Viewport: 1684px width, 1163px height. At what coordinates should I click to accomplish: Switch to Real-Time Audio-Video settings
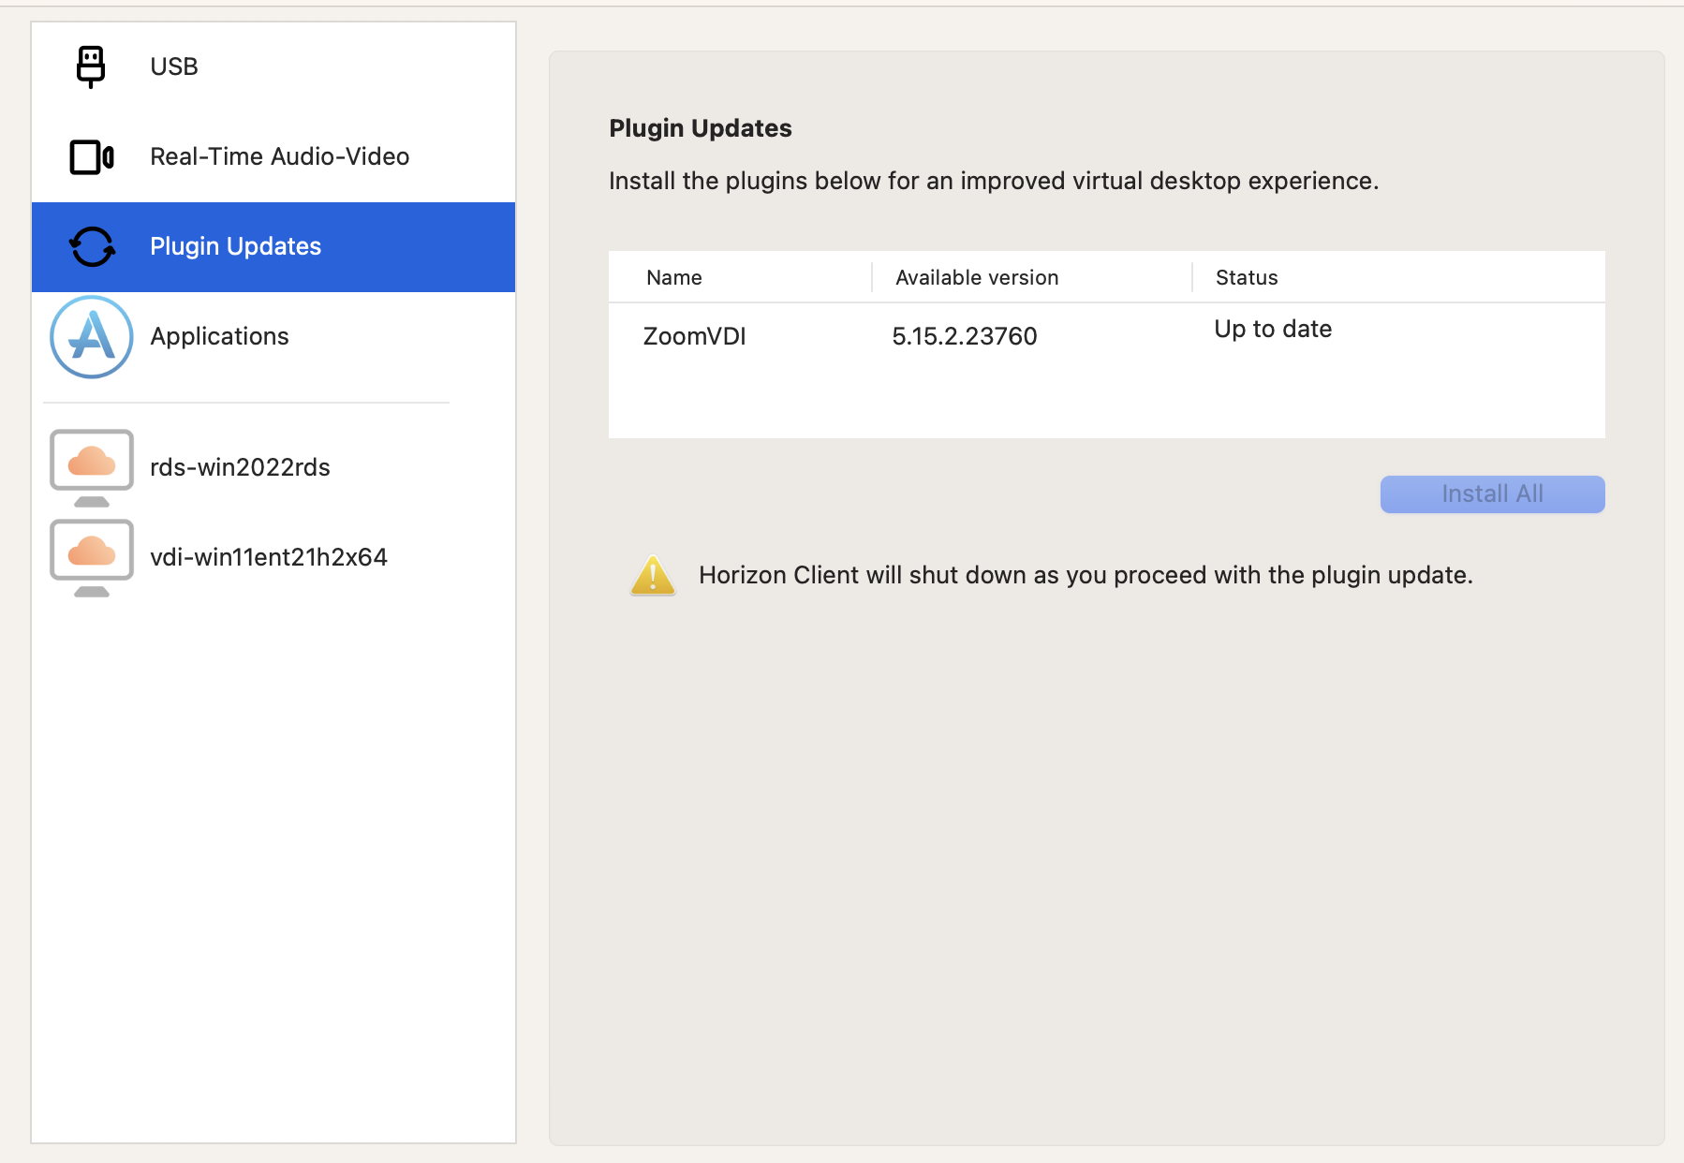click(278, 155)
